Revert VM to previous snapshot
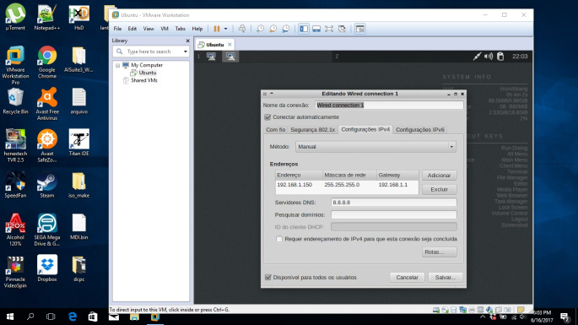Viewport: 578px width, 325px height. pyautogui.click(x=273, y=29)
